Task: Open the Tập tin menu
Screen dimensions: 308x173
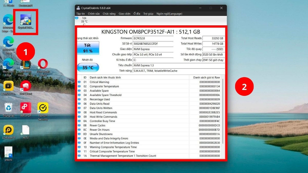Action: tap(80, 14)
